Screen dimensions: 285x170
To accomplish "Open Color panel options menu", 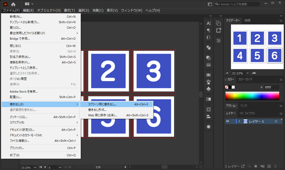I will [281, 80].
